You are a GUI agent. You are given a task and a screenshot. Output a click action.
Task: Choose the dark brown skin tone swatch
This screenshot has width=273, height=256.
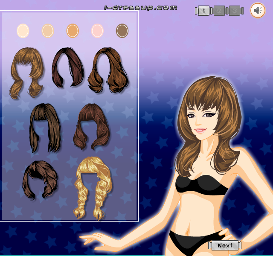[122, 31]
